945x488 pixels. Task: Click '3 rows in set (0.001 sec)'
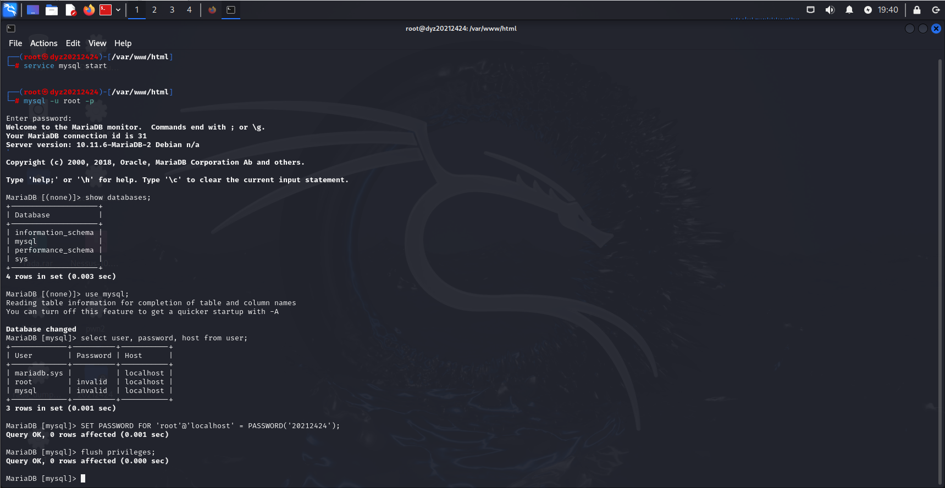click(x=61, y=408)
